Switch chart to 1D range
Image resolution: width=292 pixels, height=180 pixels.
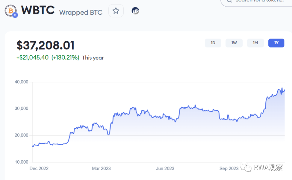point(213,43)
